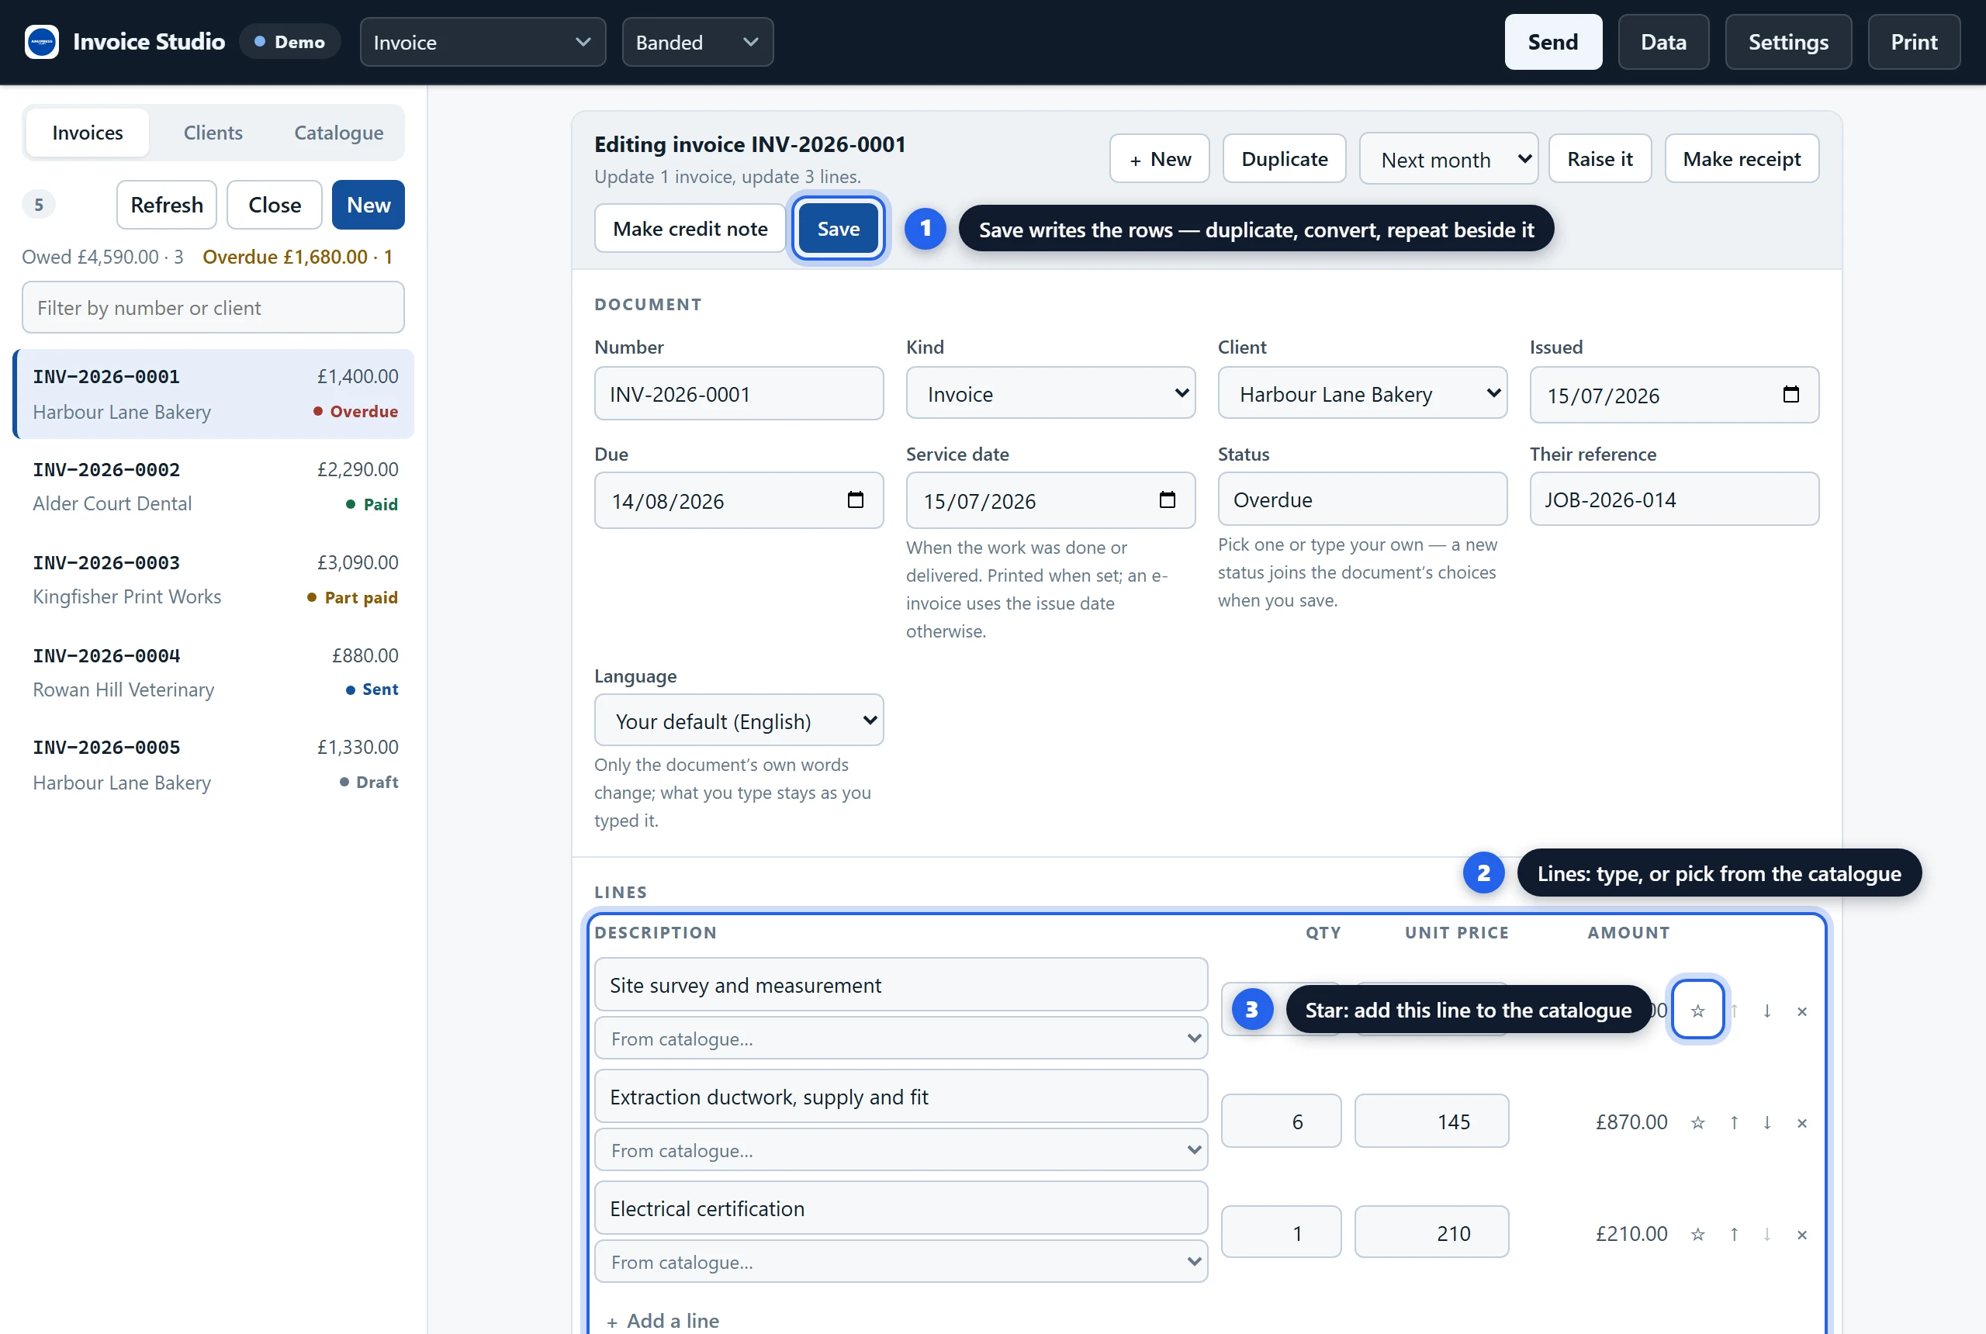Open the Banded style dropdown
Viewport: 1986px width, 1334px height.
697,42
